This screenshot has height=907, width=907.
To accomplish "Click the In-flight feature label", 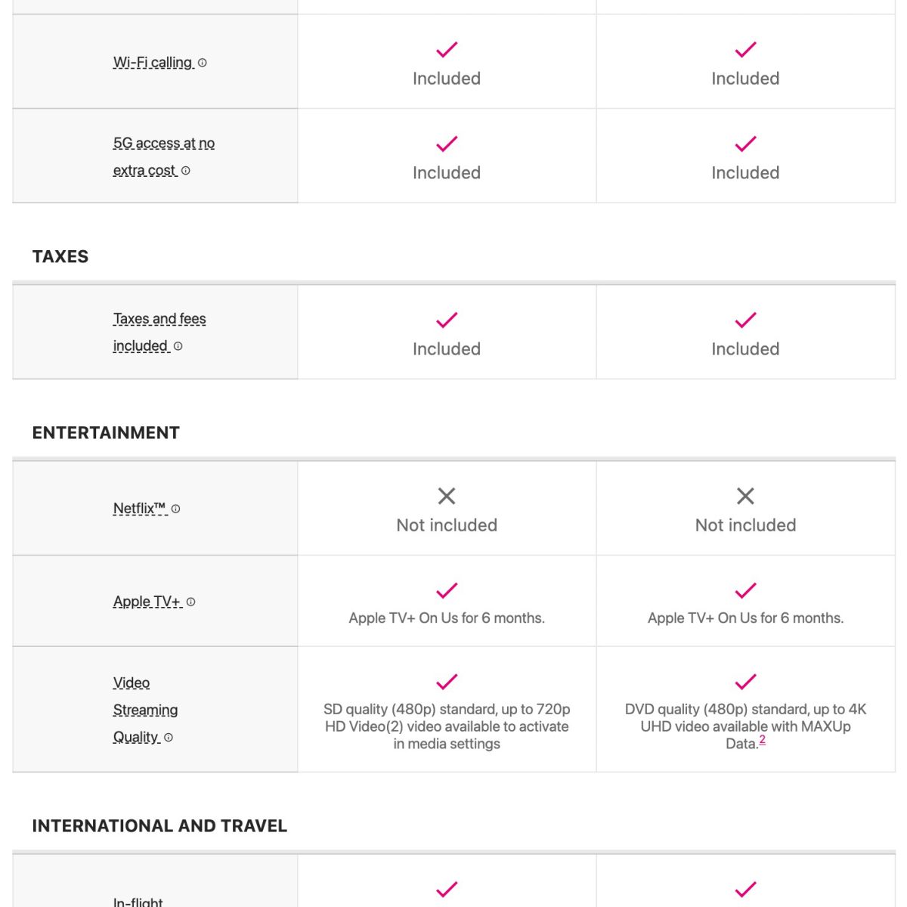I will click(138, 901).
